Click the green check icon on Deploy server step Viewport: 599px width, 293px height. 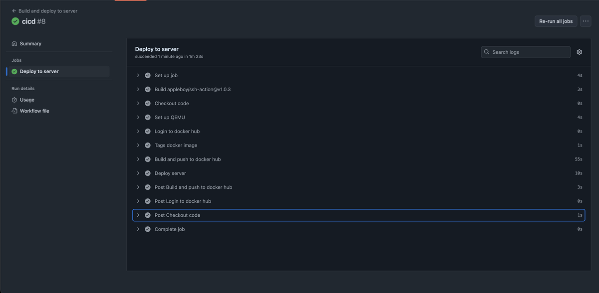click(x=147, y=173)
